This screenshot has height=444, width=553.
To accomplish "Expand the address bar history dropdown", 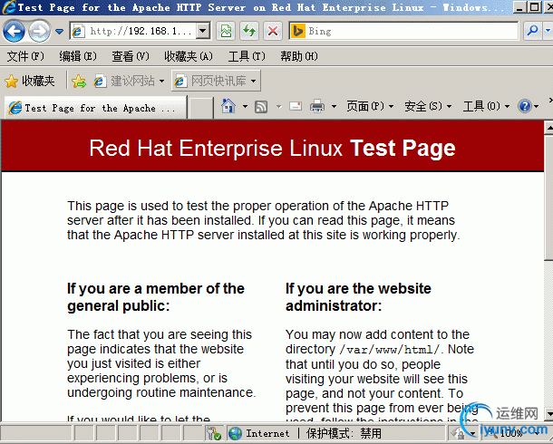I will pos(203,32).
